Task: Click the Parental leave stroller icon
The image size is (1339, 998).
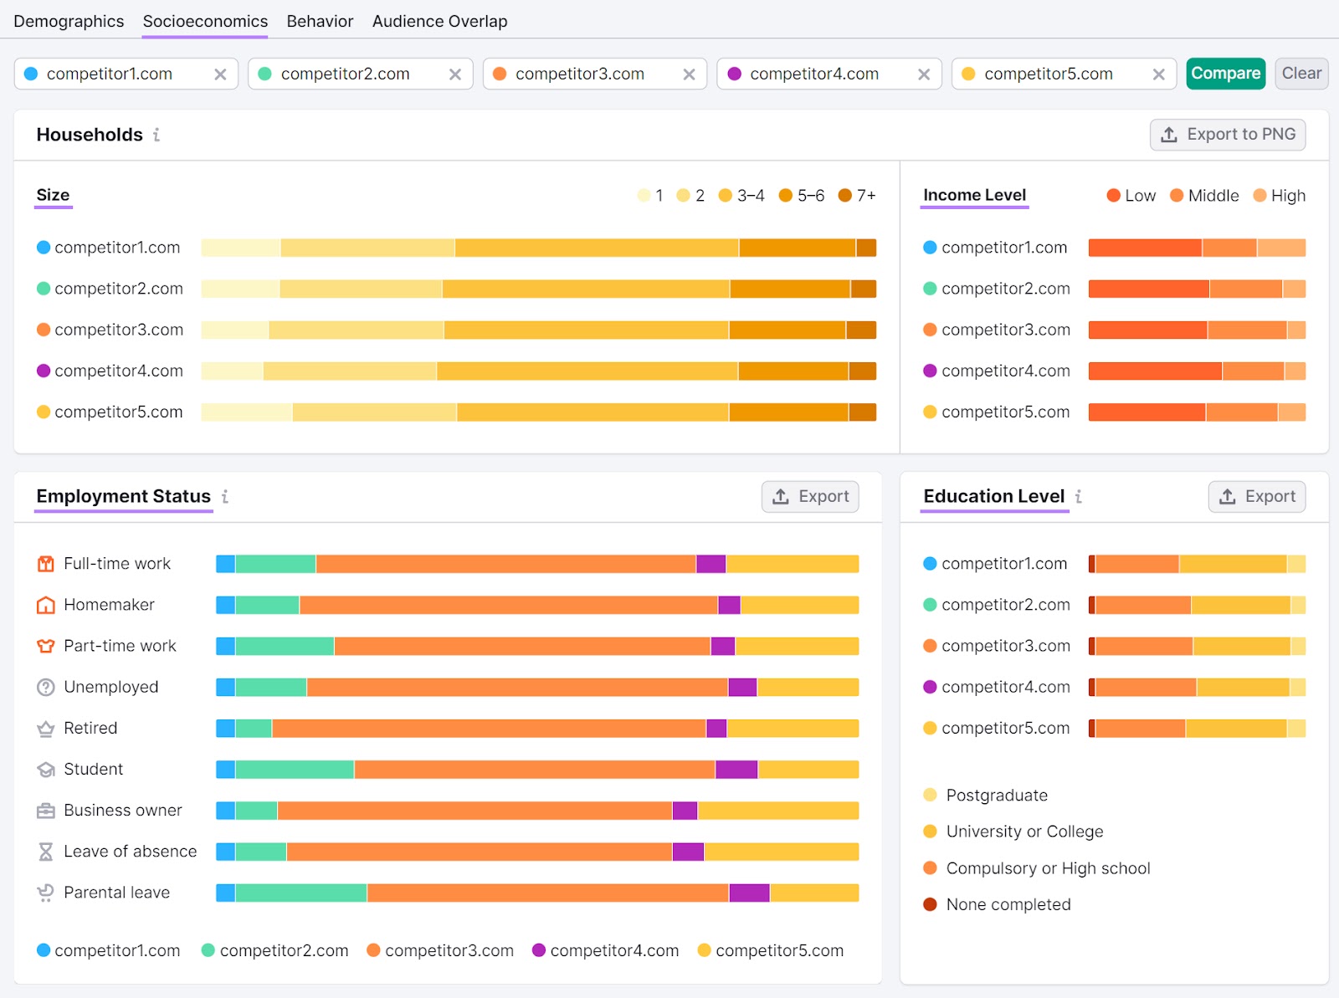Action: 45,892
